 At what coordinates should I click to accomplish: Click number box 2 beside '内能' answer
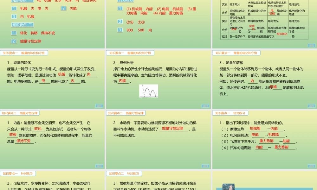click(63, 8)
